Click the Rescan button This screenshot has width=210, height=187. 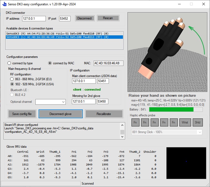coord(108,18)
